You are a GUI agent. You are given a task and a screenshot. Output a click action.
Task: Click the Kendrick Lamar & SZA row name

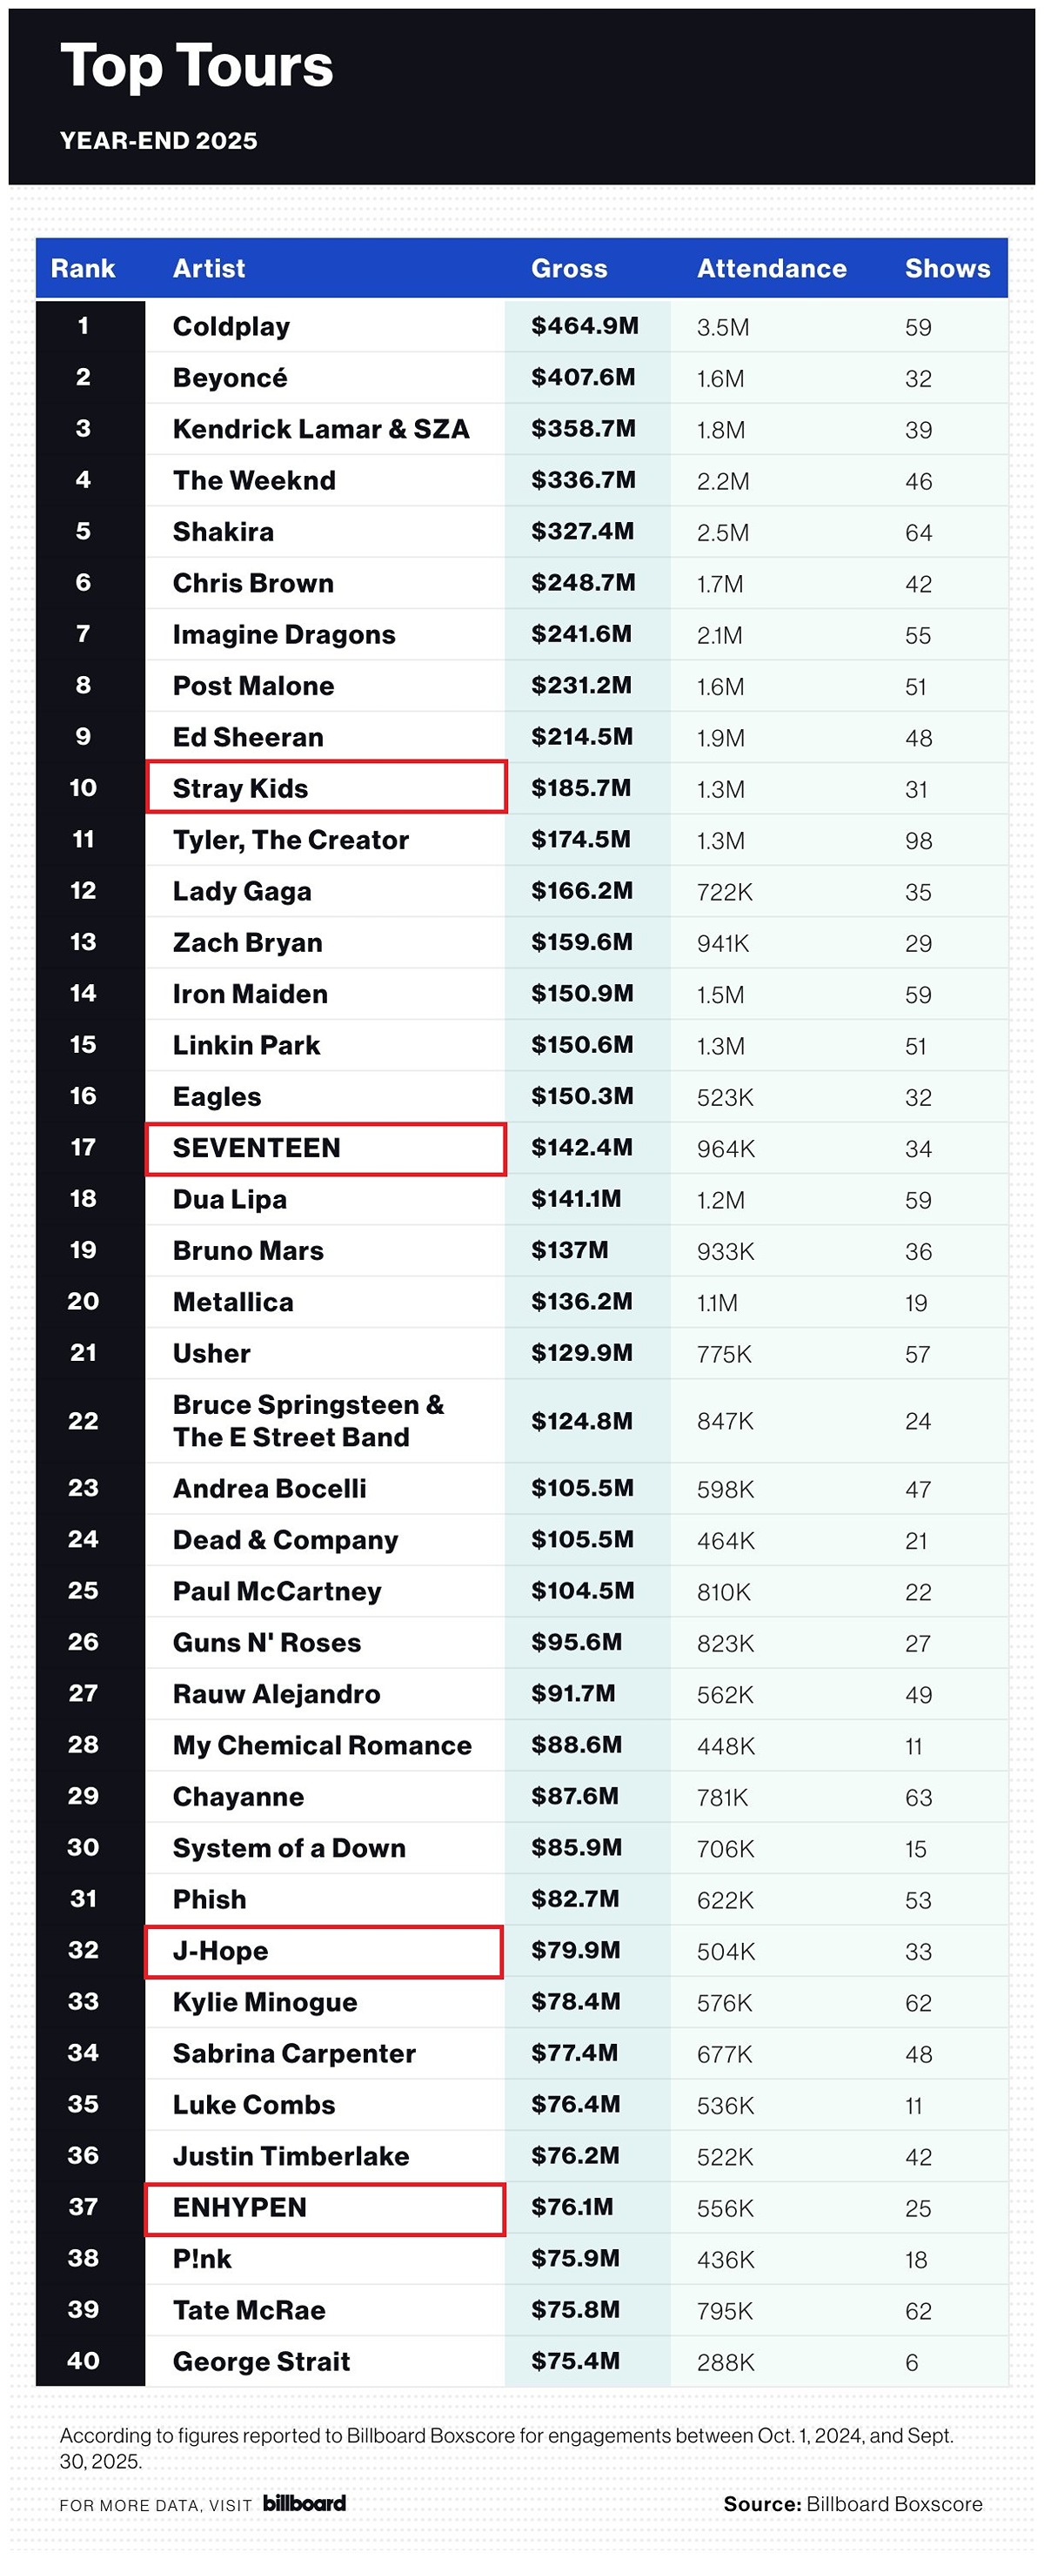pyautogui.click(x=321, y=429)
